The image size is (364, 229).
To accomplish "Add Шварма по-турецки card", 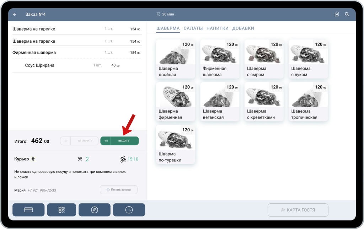I will pyautogui.click(x=176, y=144).
